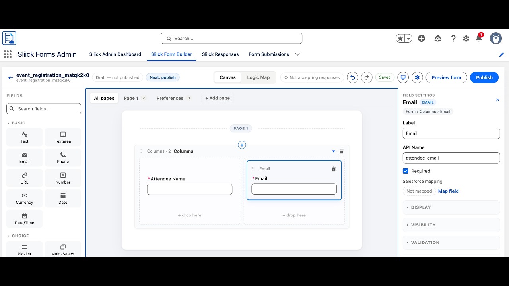Click the plus circle to insert above Columns
Screen dimensions: 509x286
click(x=242, y=145)
